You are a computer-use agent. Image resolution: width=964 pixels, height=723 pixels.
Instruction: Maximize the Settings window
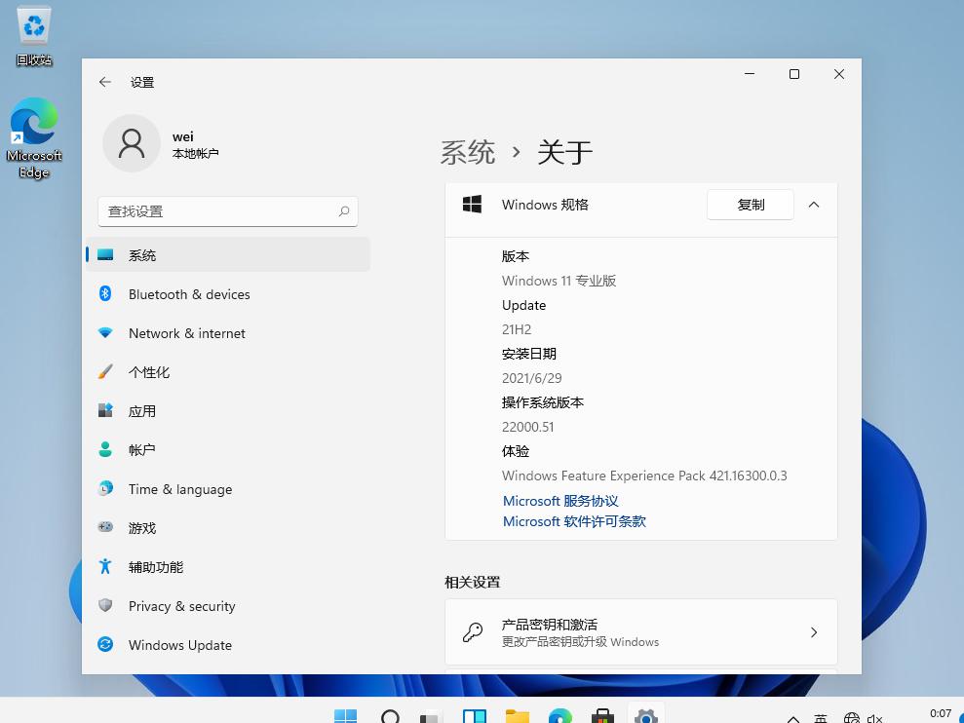794,74
